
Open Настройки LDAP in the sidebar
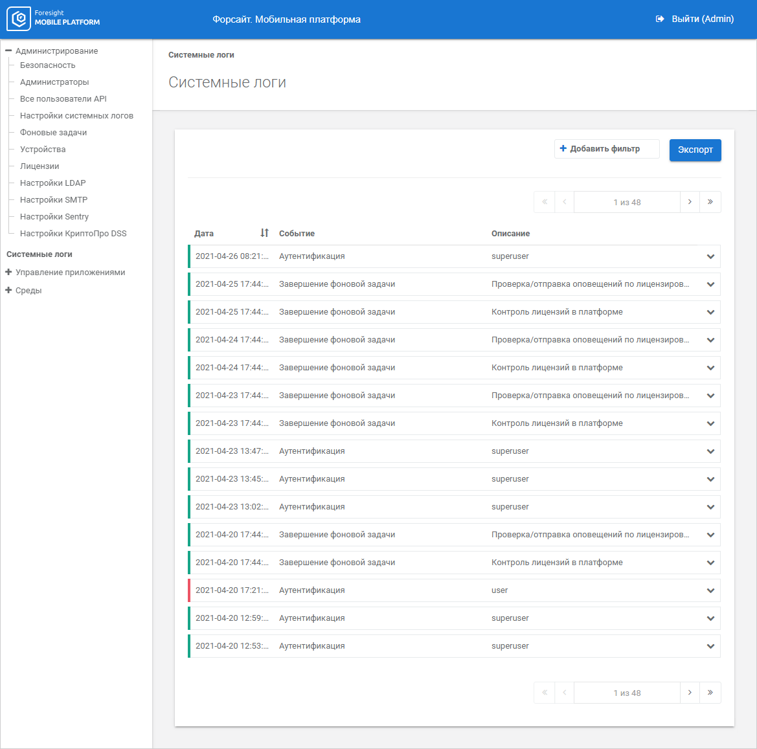point(52,183)
